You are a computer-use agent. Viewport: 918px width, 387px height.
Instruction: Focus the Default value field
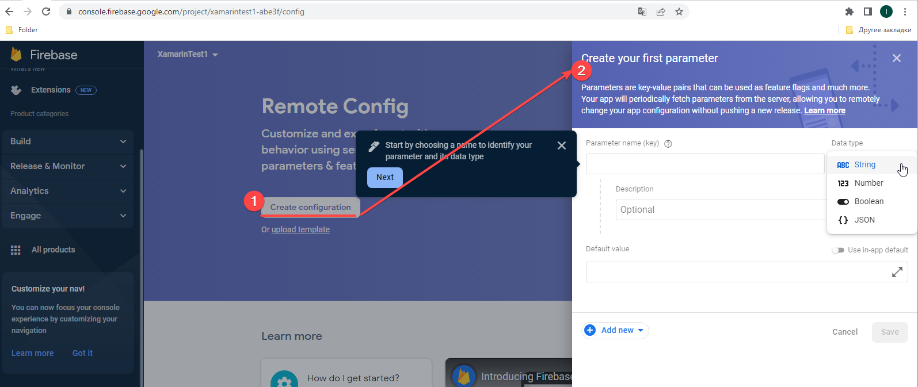click(x=747, y=272)
